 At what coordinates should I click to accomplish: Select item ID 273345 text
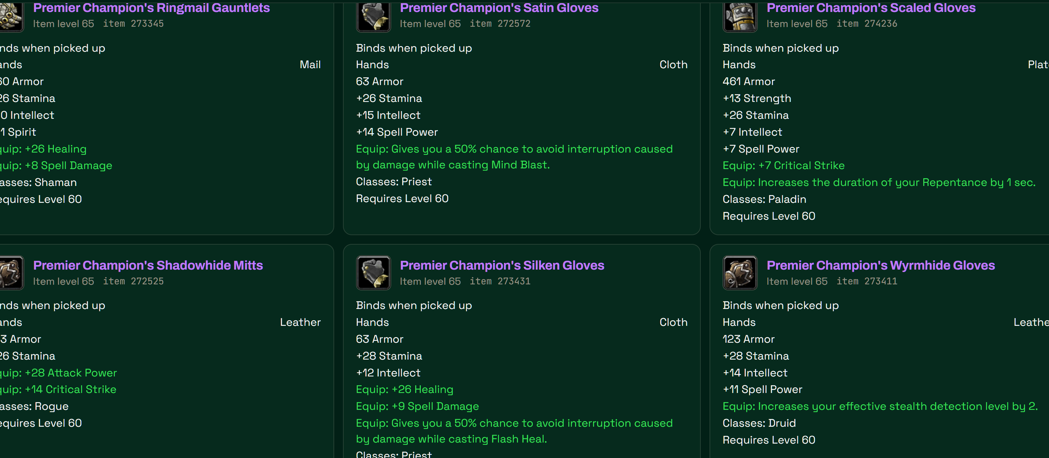coord(133,24)
